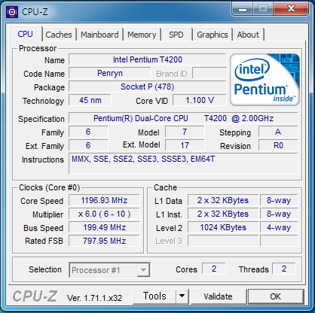Screen dimensions: 315x313
Task: Click the Technology value 45 nm
Action: pos(90,100)
